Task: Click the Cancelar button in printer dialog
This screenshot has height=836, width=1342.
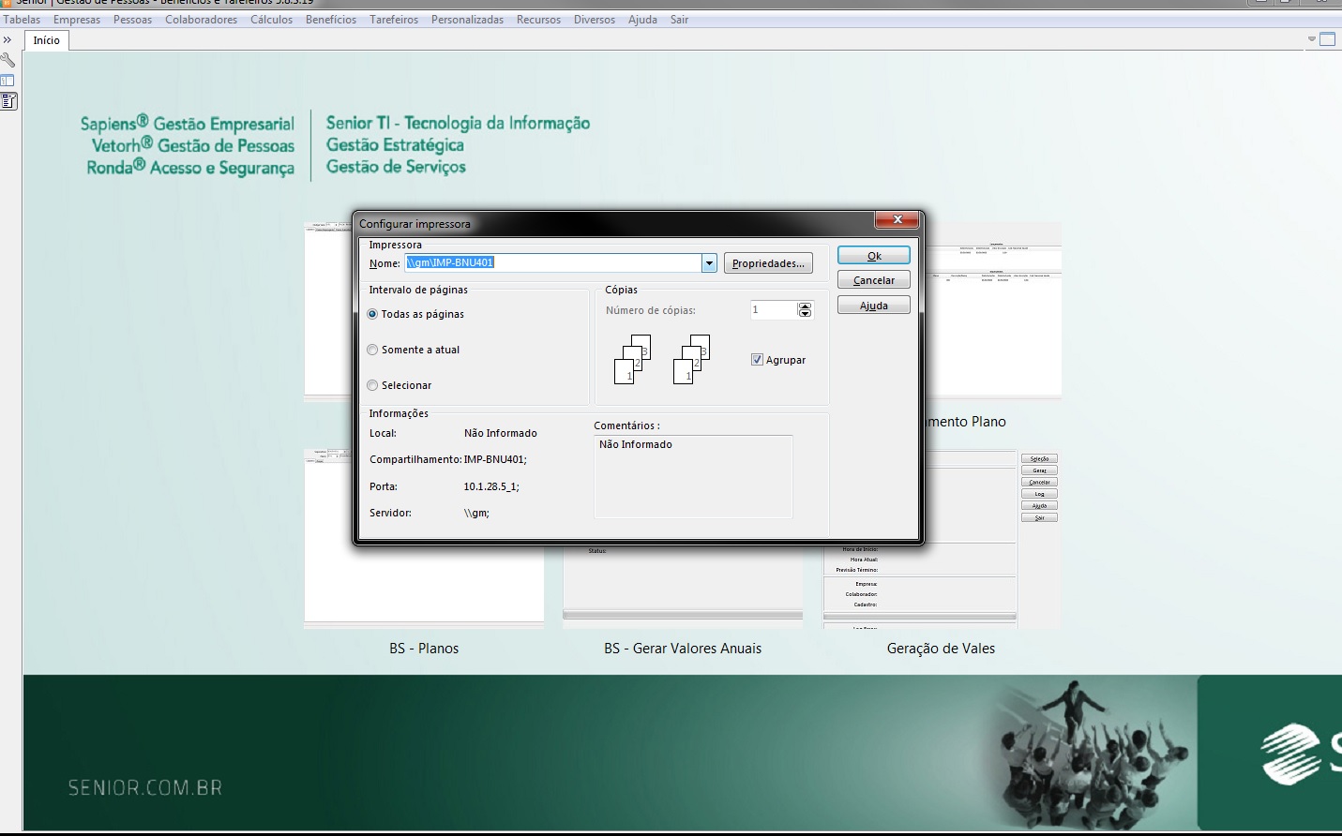Action: pos(873,280)
